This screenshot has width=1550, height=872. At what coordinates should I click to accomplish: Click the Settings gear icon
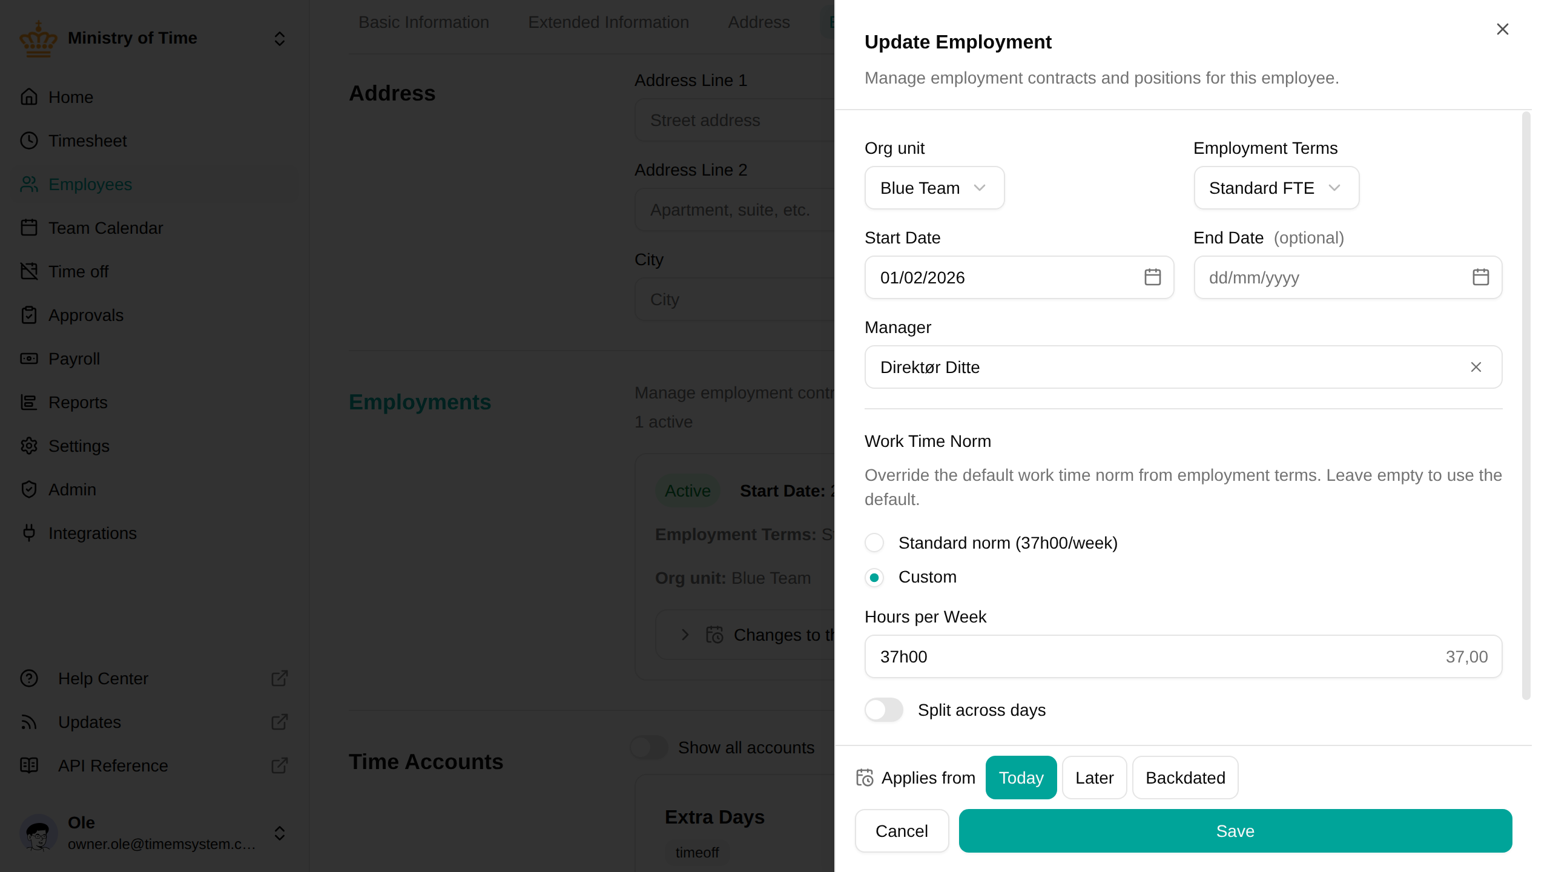[29, 446]
